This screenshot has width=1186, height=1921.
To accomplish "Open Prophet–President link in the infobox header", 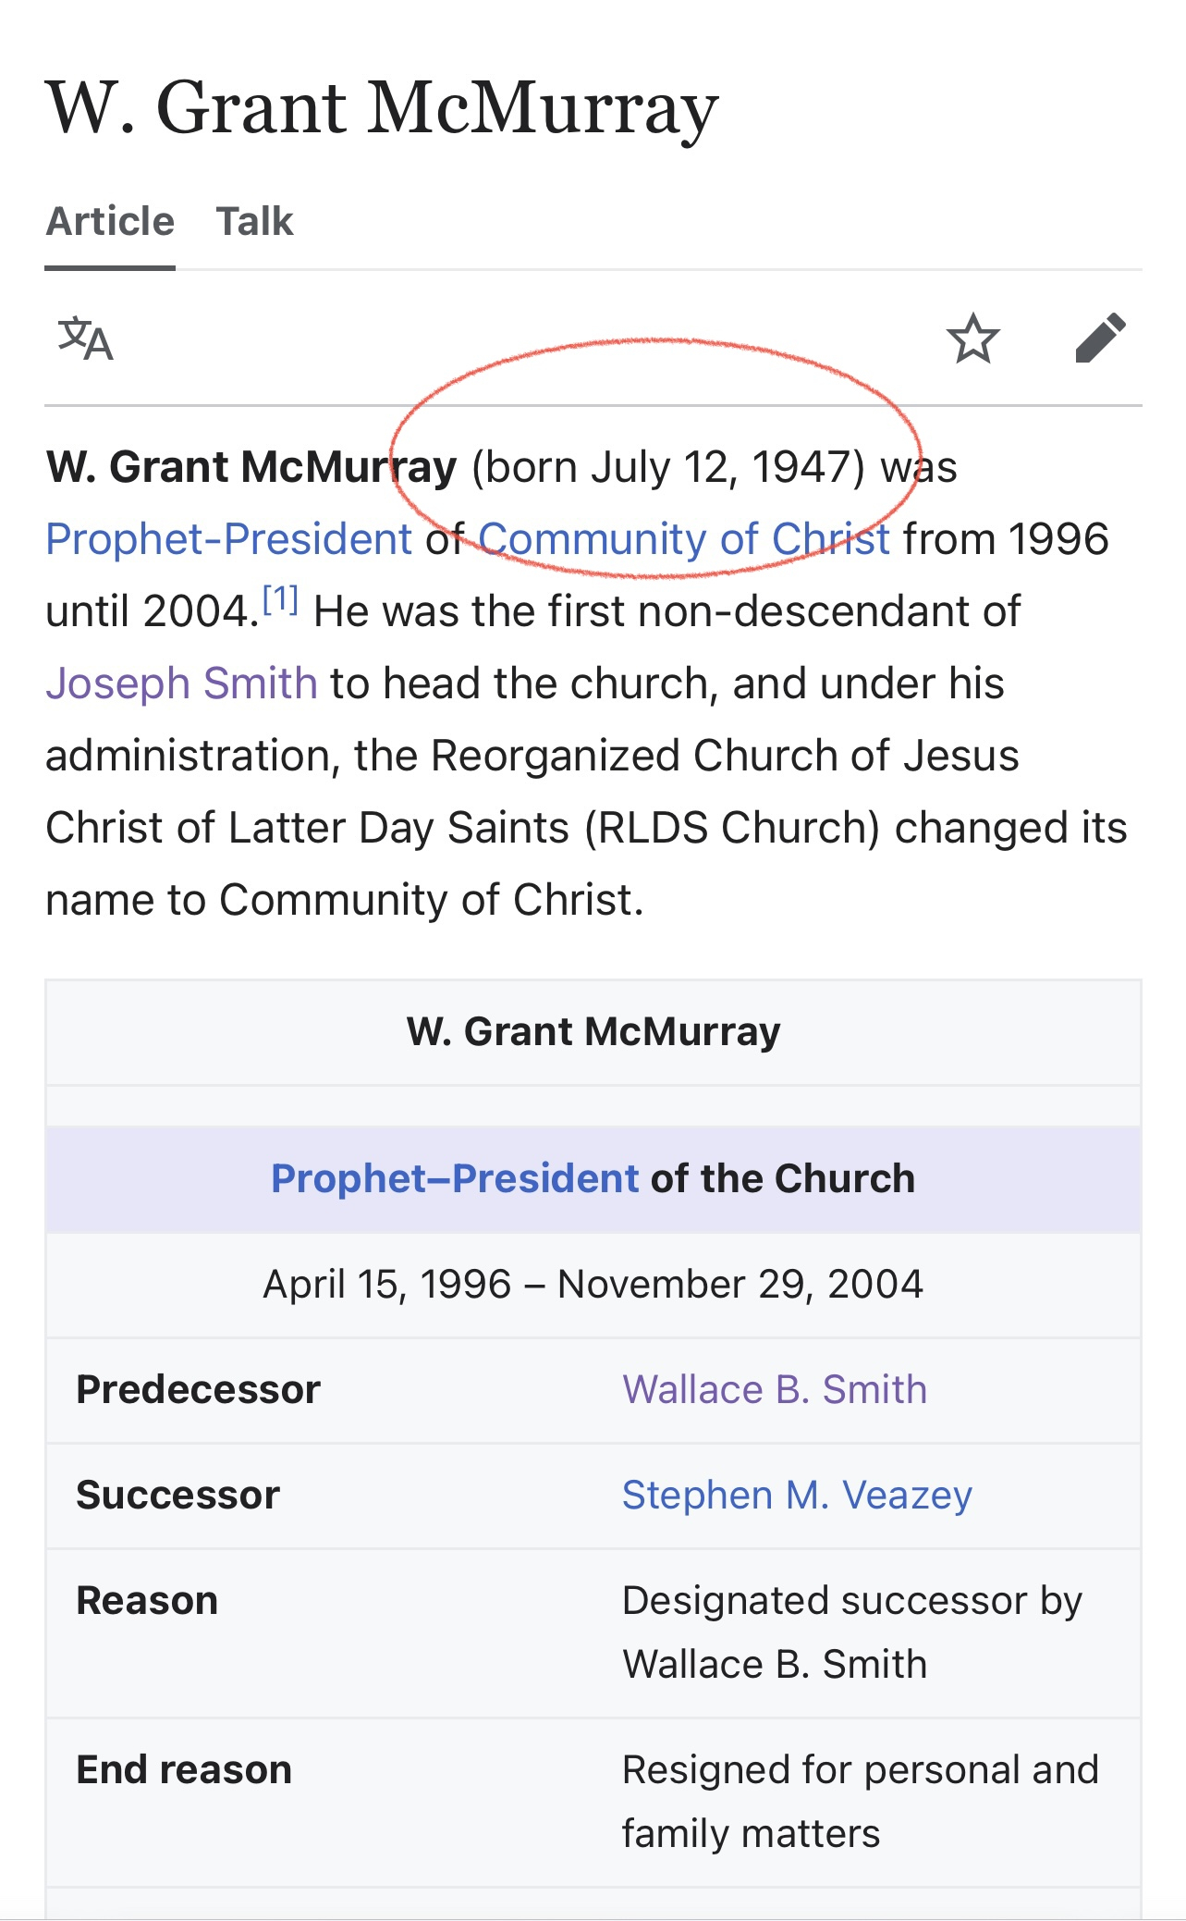I will tap(454, 1178).
